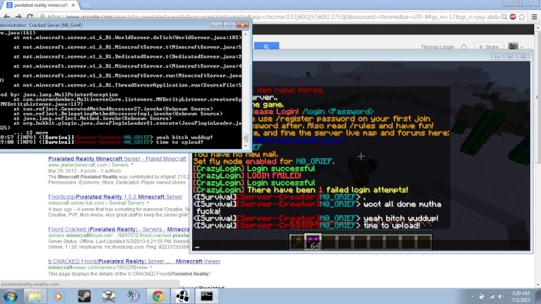Expand options arrow for minecraft-server-list.com result
Image resolution: width=541 pixels, height=304 pixels.
pos(148,203)
